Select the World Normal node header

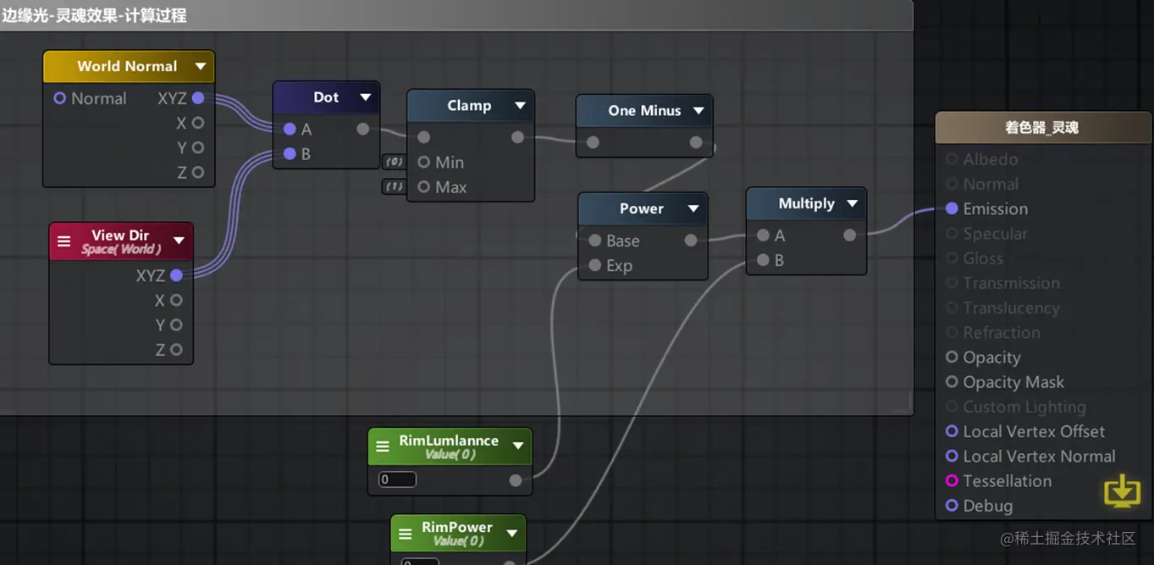click(x=129, y=66)
